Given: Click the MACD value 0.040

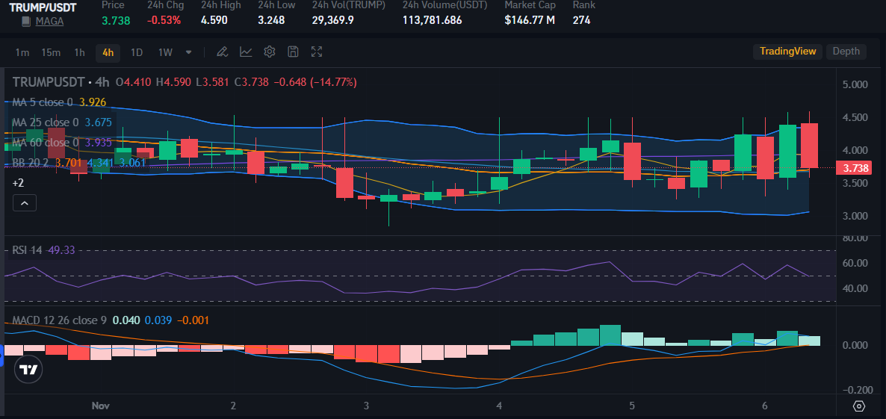Looking at the screenshot, I should pyautogui.click(x=126, y=320).
